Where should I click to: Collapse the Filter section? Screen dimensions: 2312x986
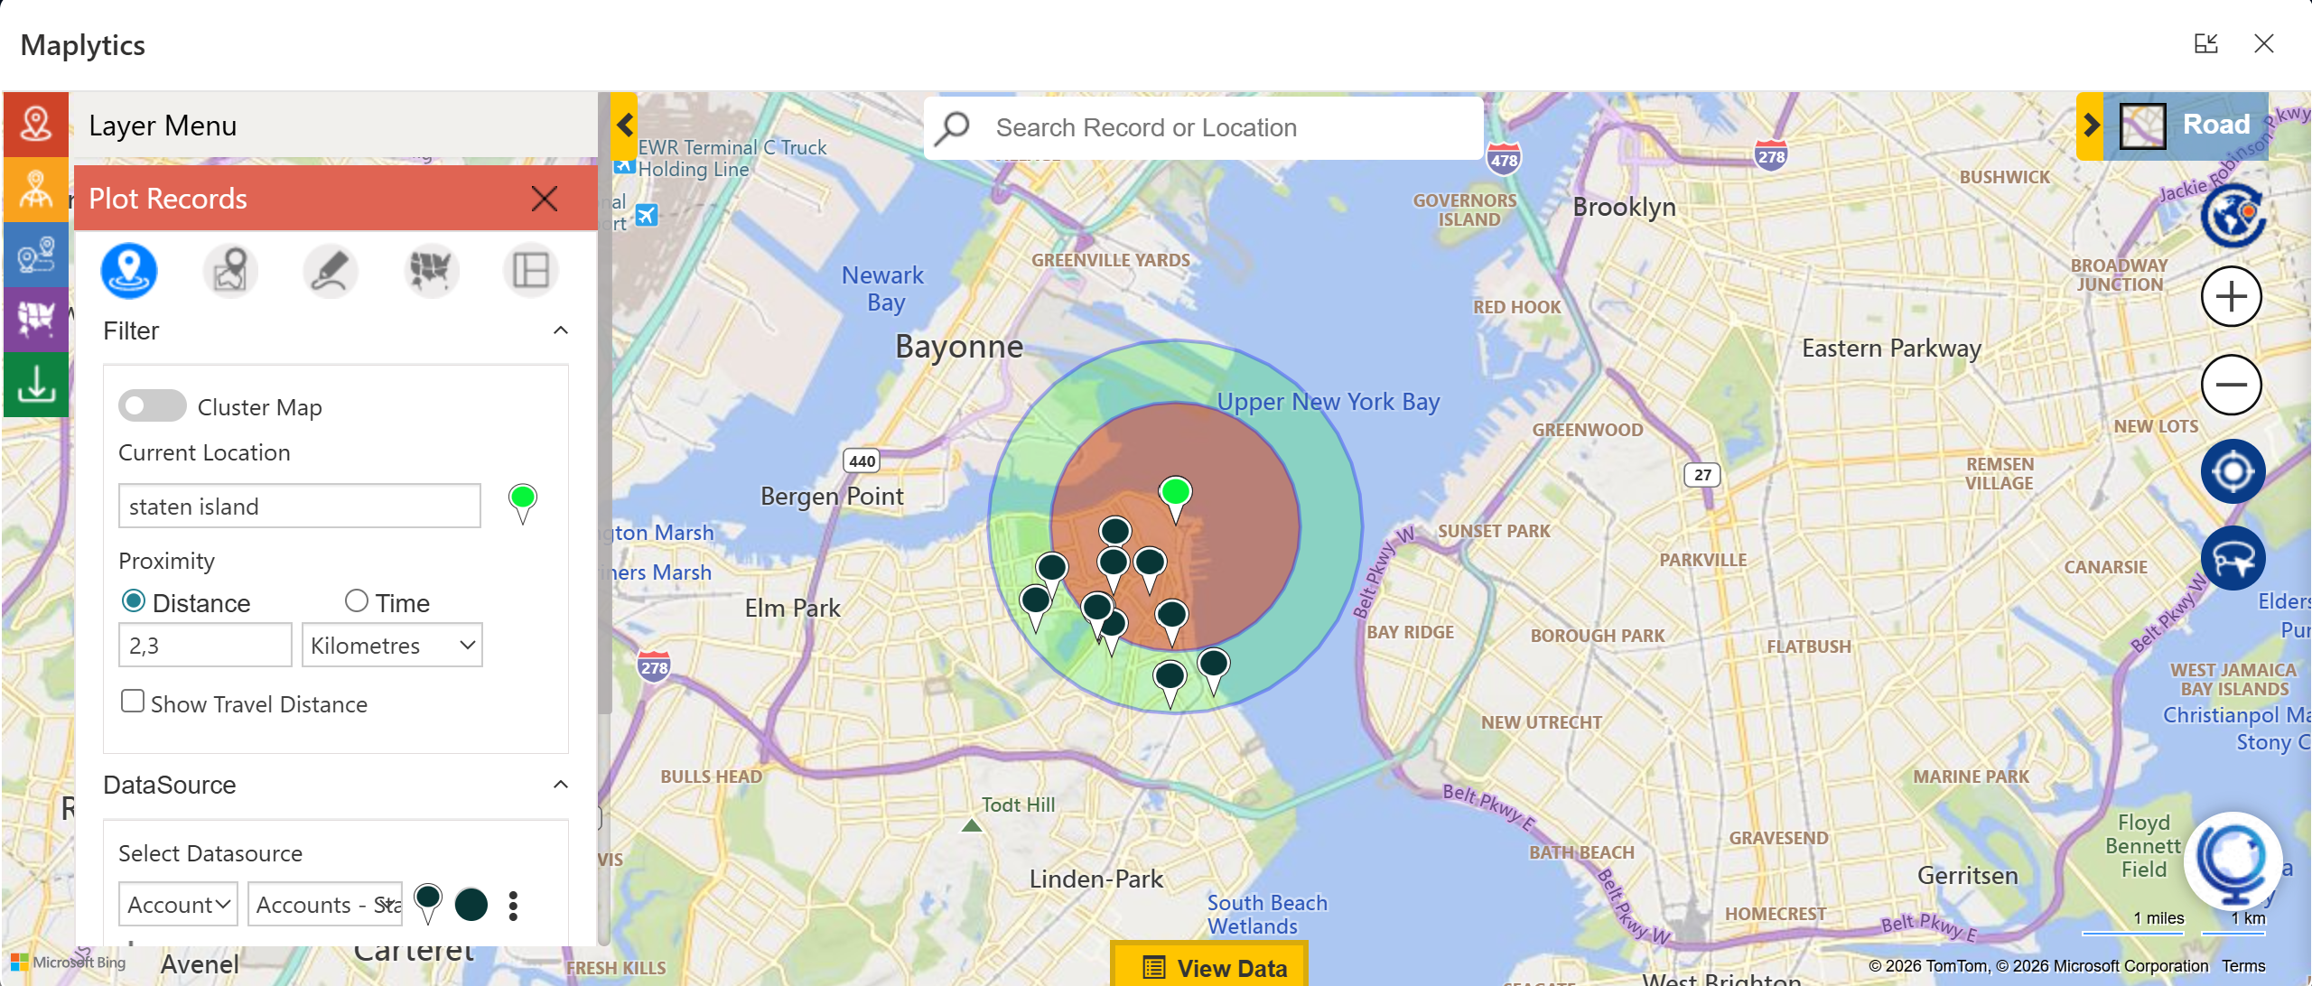click(561, 330)
